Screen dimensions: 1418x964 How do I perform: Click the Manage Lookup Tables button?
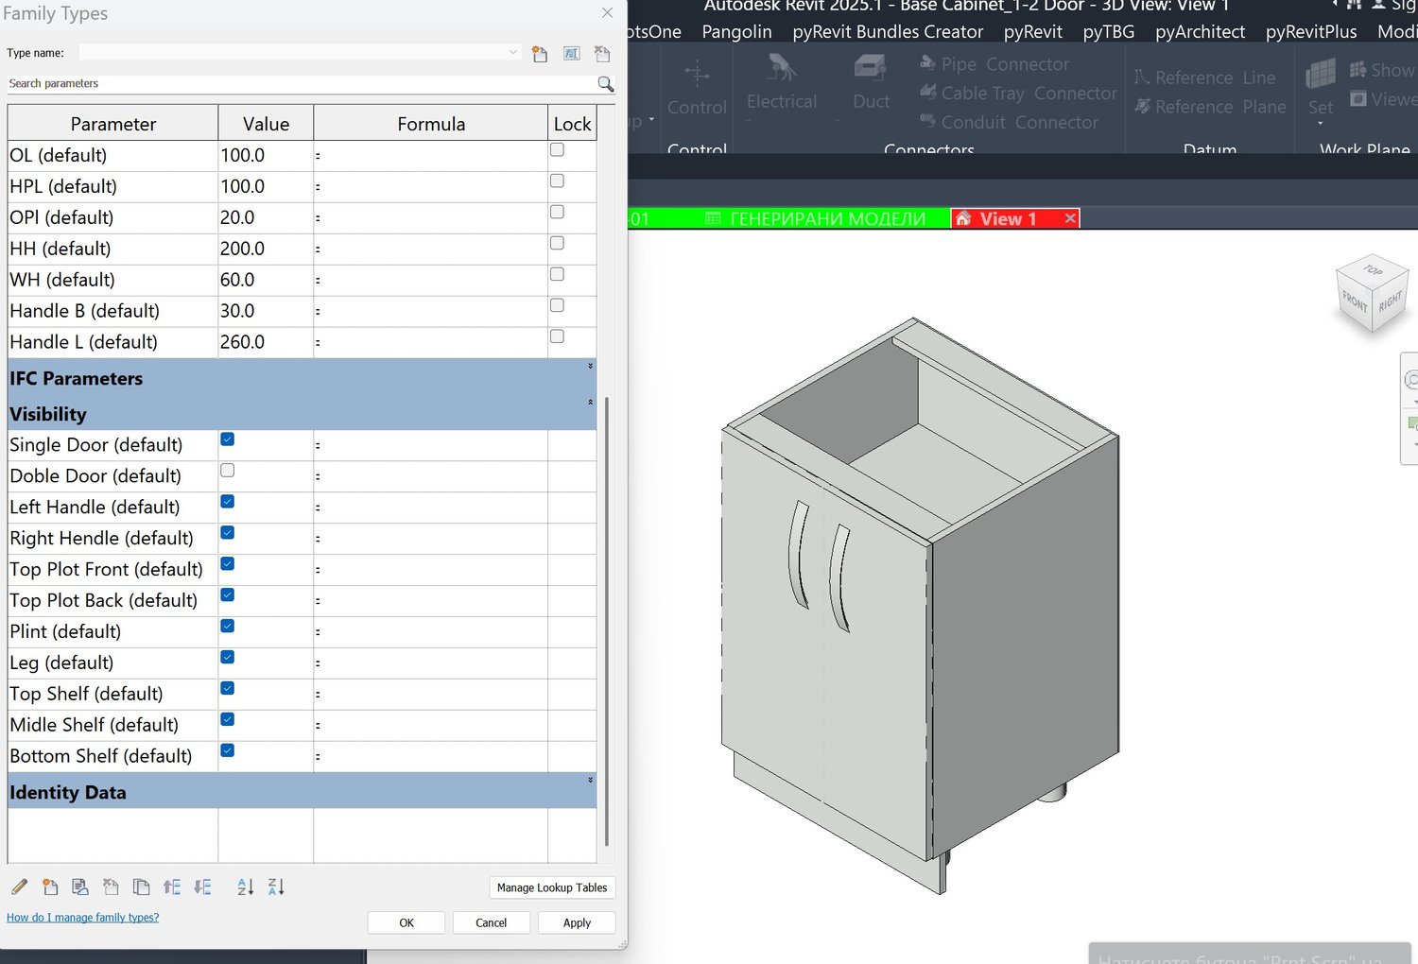pyautogui.click(x=552, y=887)
